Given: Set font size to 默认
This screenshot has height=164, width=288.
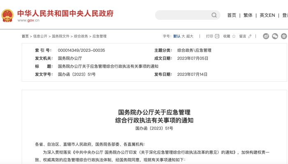Looking at the screenshot, I should [177, 36].
